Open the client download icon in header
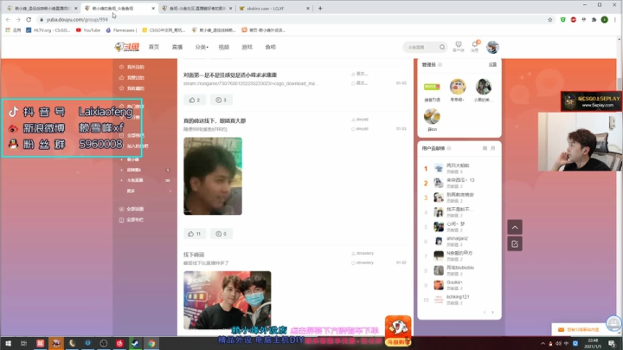 point(459,47)
